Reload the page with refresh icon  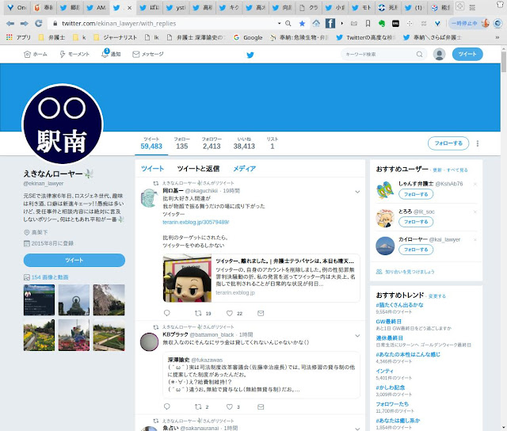tap(39, 23)
